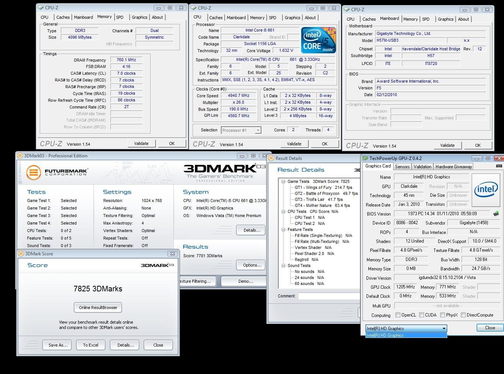Click the Save As... button
Viewport: 504px width, 374px height.
pos(58,345)
